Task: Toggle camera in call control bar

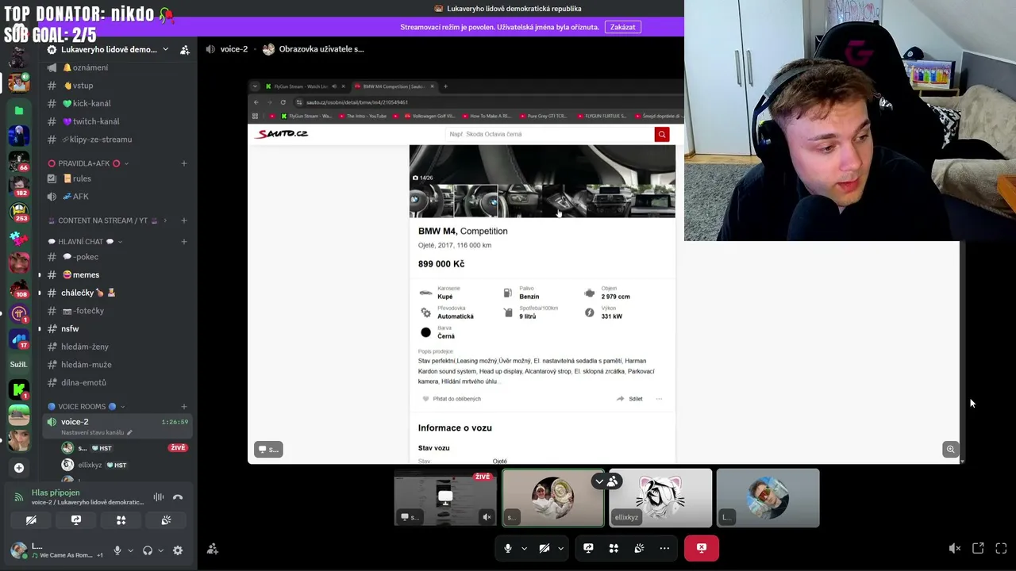Action: click(x=545, y=548)
